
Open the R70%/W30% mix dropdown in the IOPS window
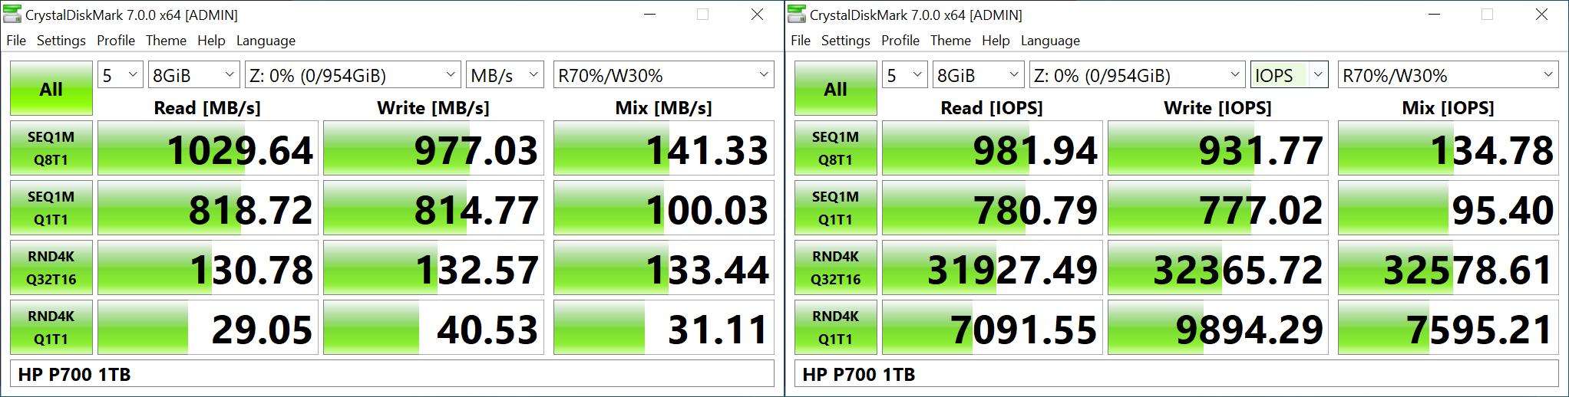1447,75
